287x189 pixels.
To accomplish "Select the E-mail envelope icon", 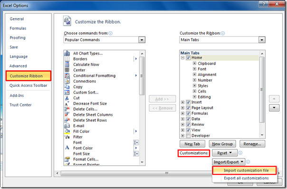I will point(67,126).
